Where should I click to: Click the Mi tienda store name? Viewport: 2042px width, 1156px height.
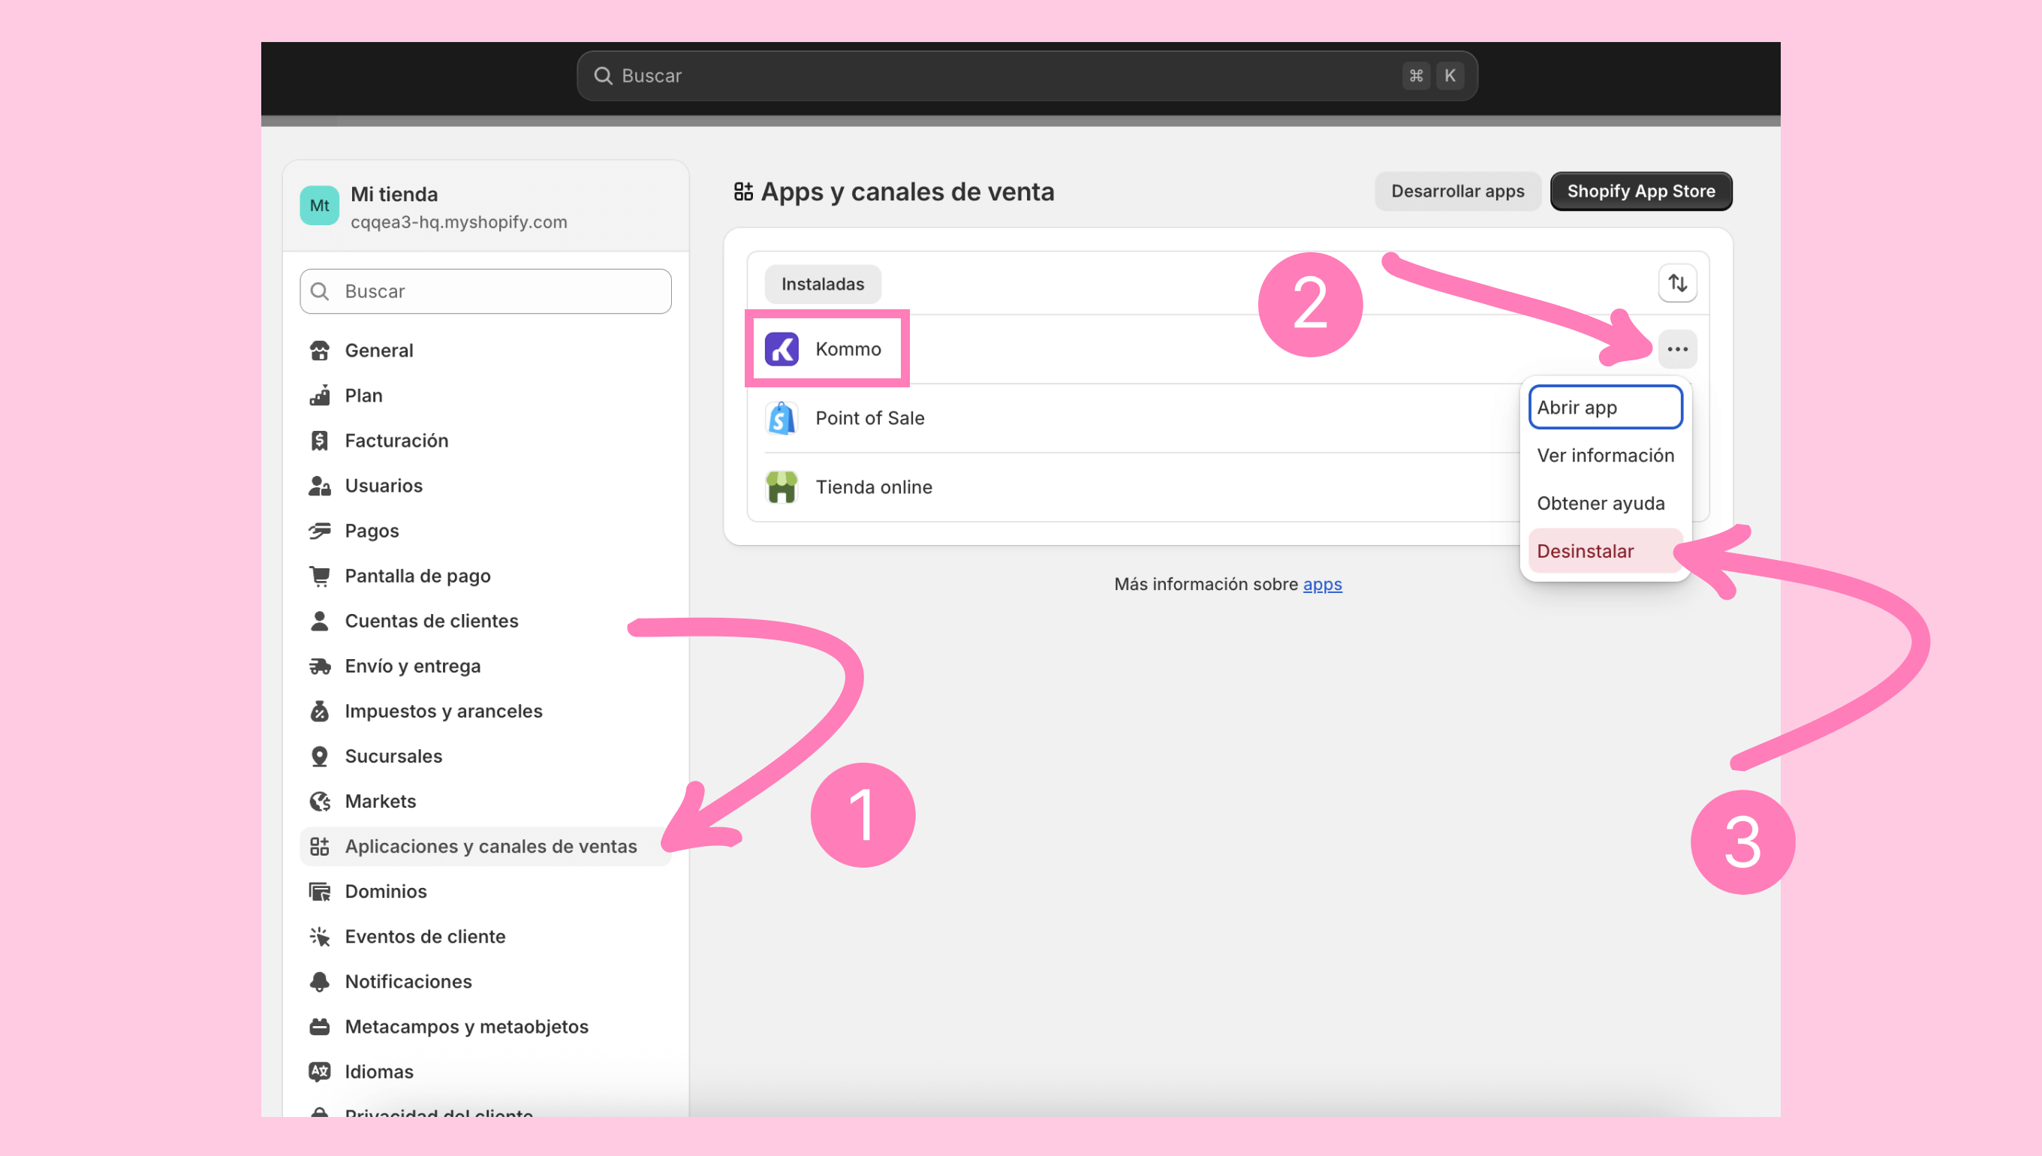pyautogui.click(x=394, y=194)
